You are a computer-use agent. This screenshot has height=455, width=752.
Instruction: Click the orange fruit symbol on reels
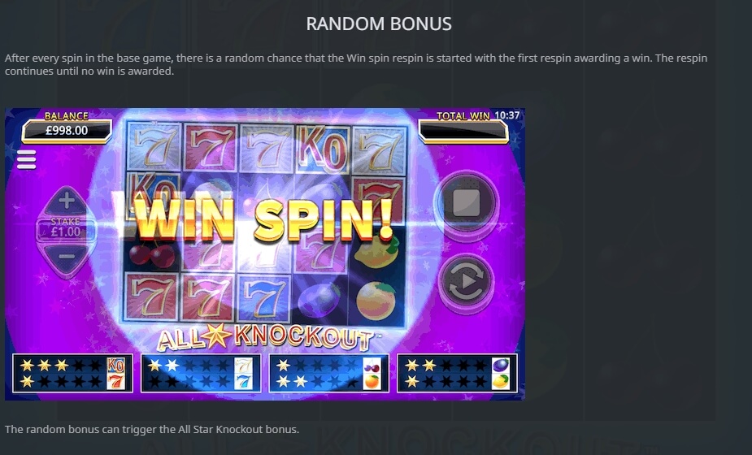coord(376,301)
